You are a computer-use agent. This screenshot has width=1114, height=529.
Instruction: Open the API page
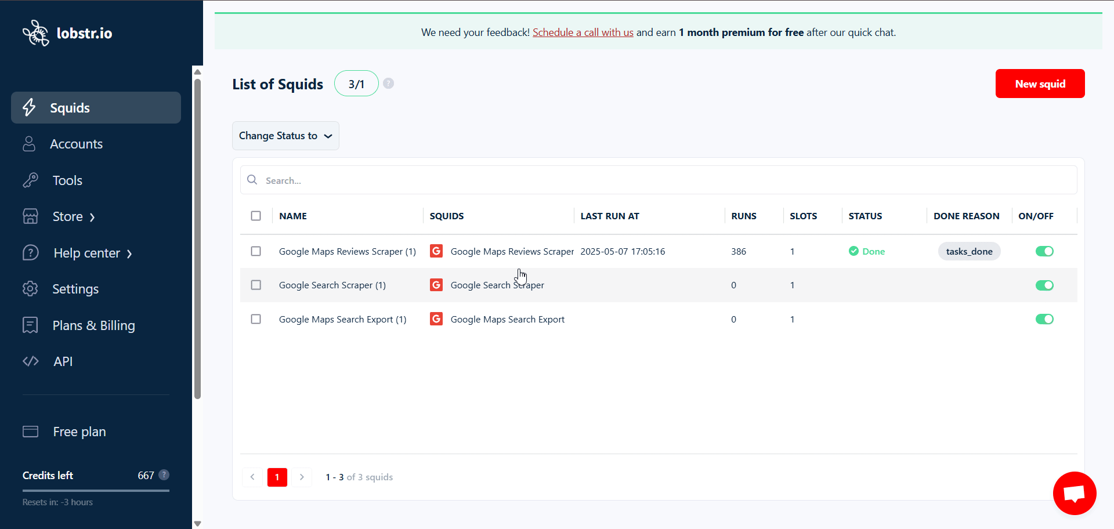click(62, 361)
